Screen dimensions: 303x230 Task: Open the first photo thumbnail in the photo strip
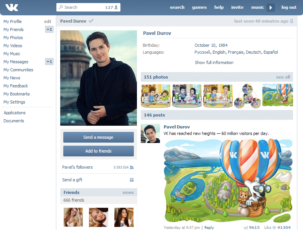156,95
